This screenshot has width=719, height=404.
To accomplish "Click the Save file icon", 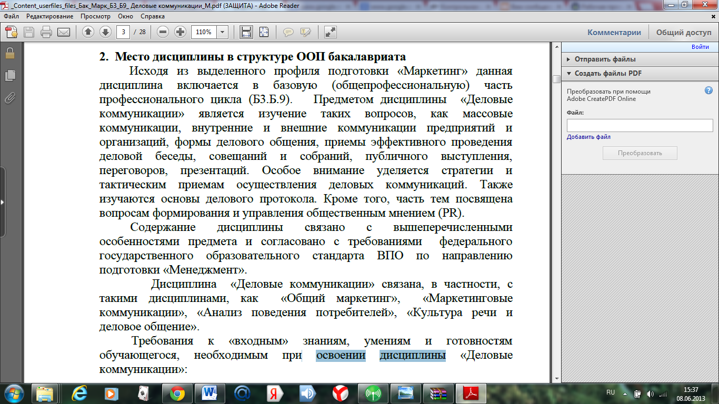I will [29, 32].
